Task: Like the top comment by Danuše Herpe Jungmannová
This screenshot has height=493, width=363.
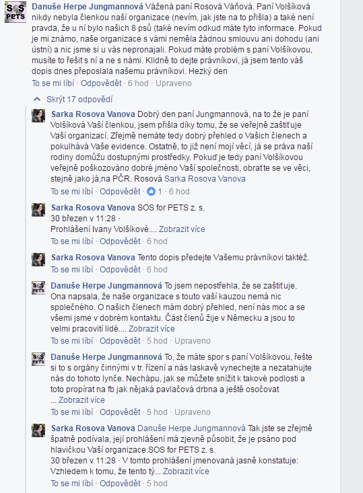Action: tap(53, 83)
